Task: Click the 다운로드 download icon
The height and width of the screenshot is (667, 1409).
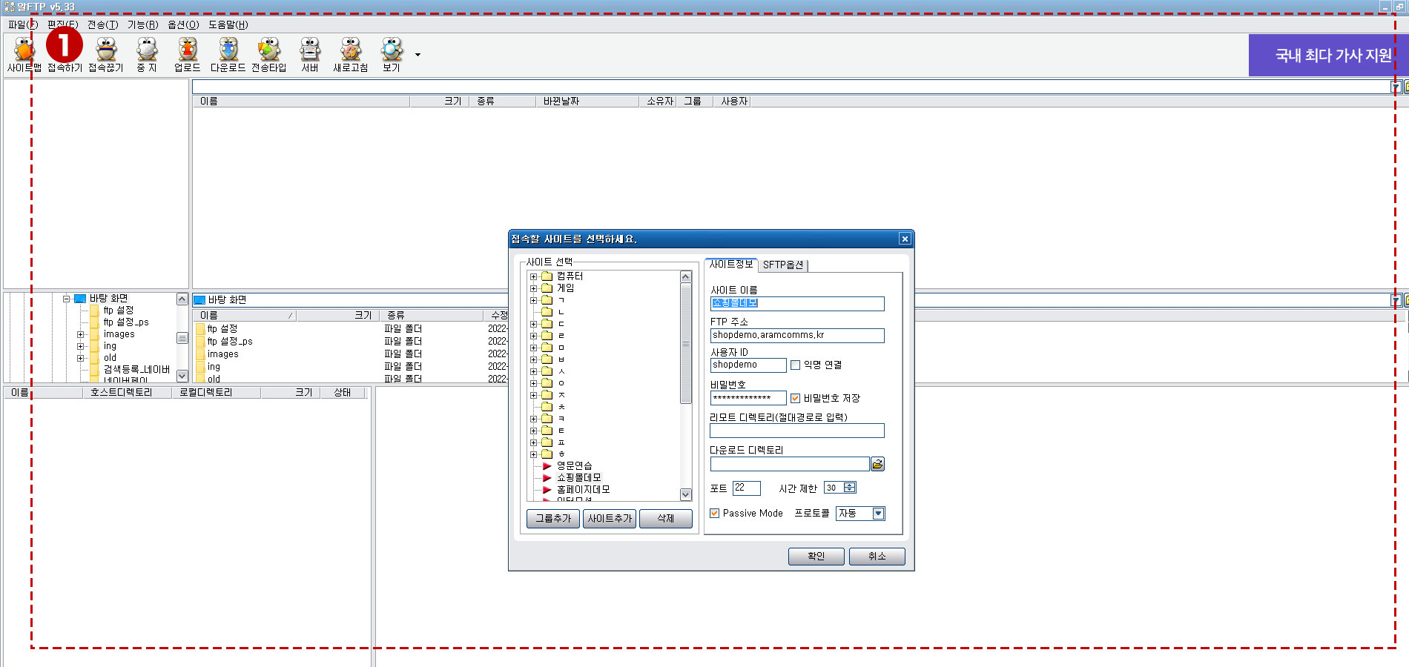Action: tap(228, 56)
